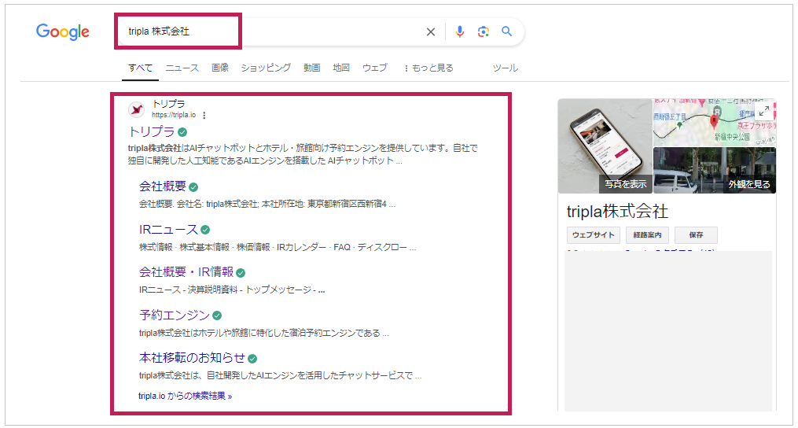Switch to the ウェブ tab
798x428 pixels.
[x=375, y=68]
